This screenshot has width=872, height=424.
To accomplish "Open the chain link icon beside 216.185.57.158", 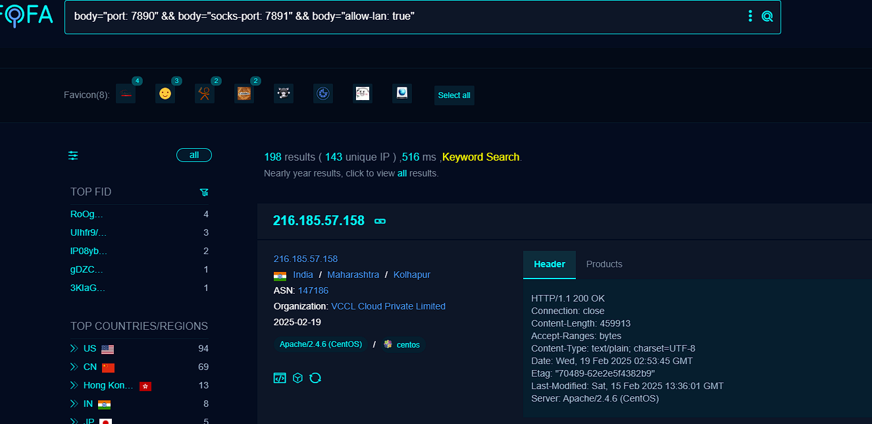I will tap(380, 221).
